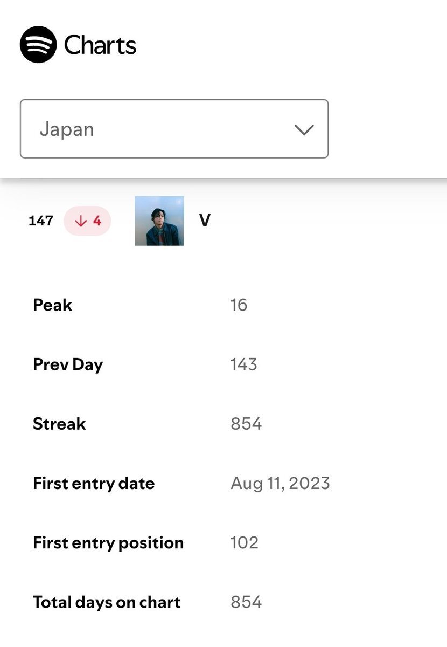
Task: Select the artist name V
Action: pyautogui.click(x=205, y=221)
